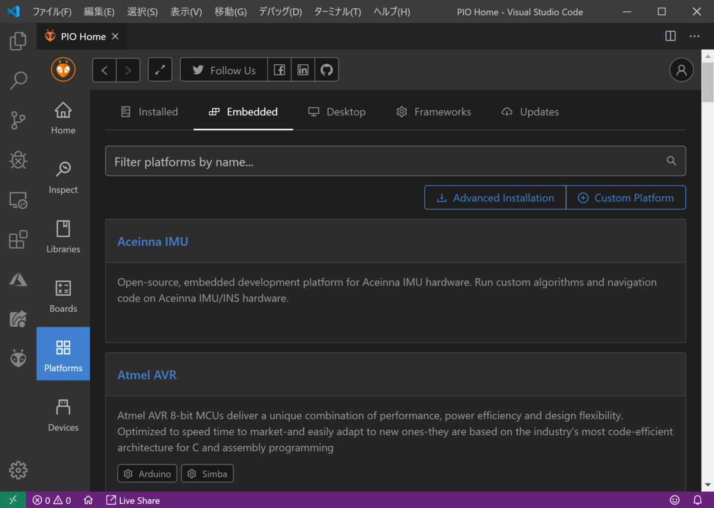This screenshot has height=508, width=714.
Task: Open the Manage gear in activity bar
Action: pos(18,470)
